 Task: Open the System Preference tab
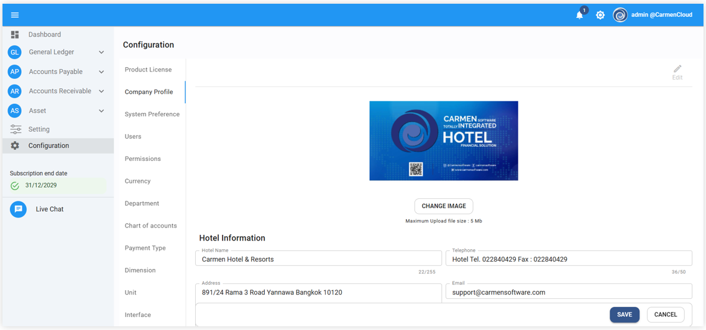pos(152,114)
